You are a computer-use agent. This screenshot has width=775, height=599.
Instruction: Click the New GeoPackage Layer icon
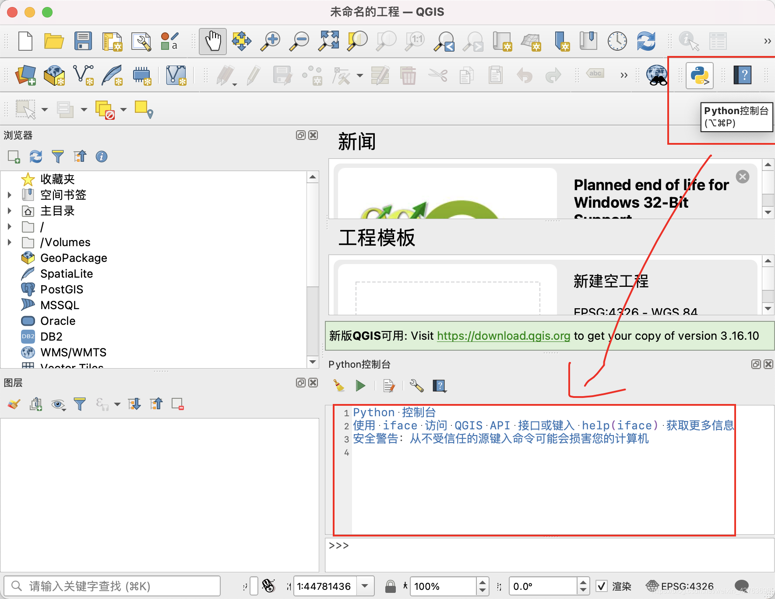[x=54, y=75]
